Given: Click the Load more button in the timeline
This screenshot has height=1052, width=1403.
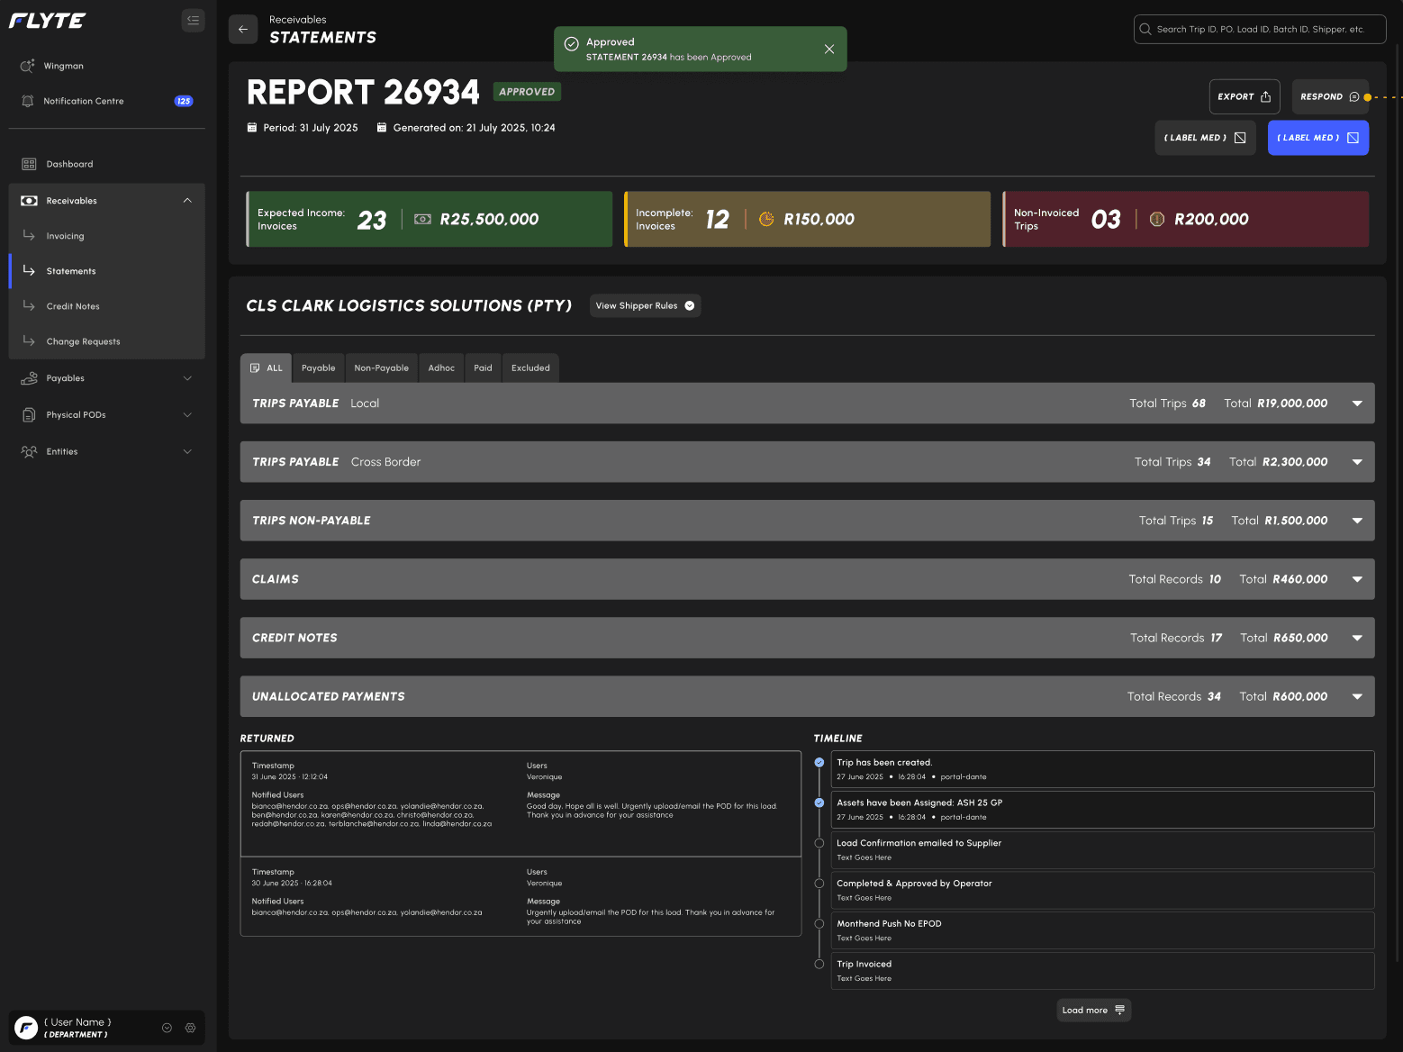Looking at the screenshot, I should [x=1093, y=1010].
